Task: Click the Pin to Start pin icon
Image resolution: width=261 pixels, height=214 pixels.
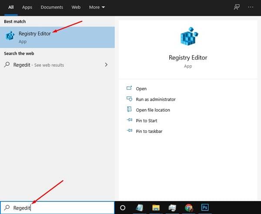Action: tap(130, 120)
